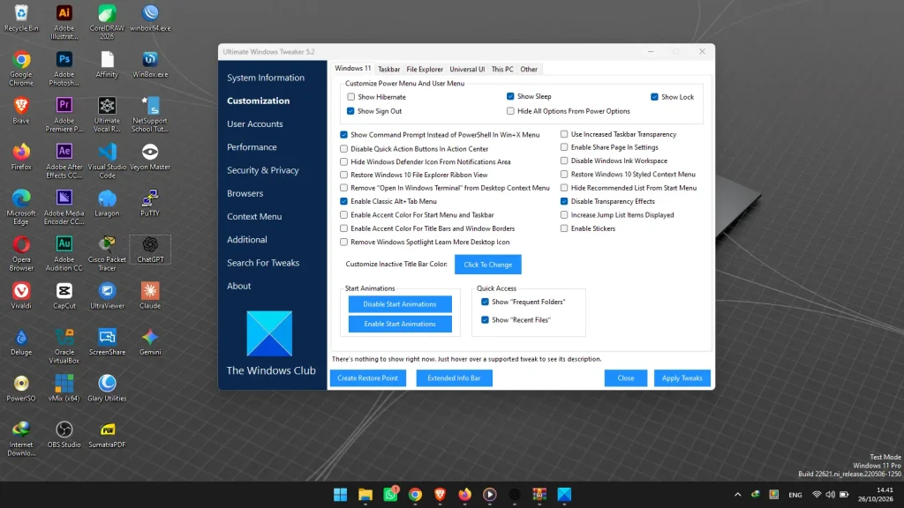The width and height of the screenshot is (904, 508).
Task: Click the Disable Start Animations button
Action: click(x=400, y=304)
